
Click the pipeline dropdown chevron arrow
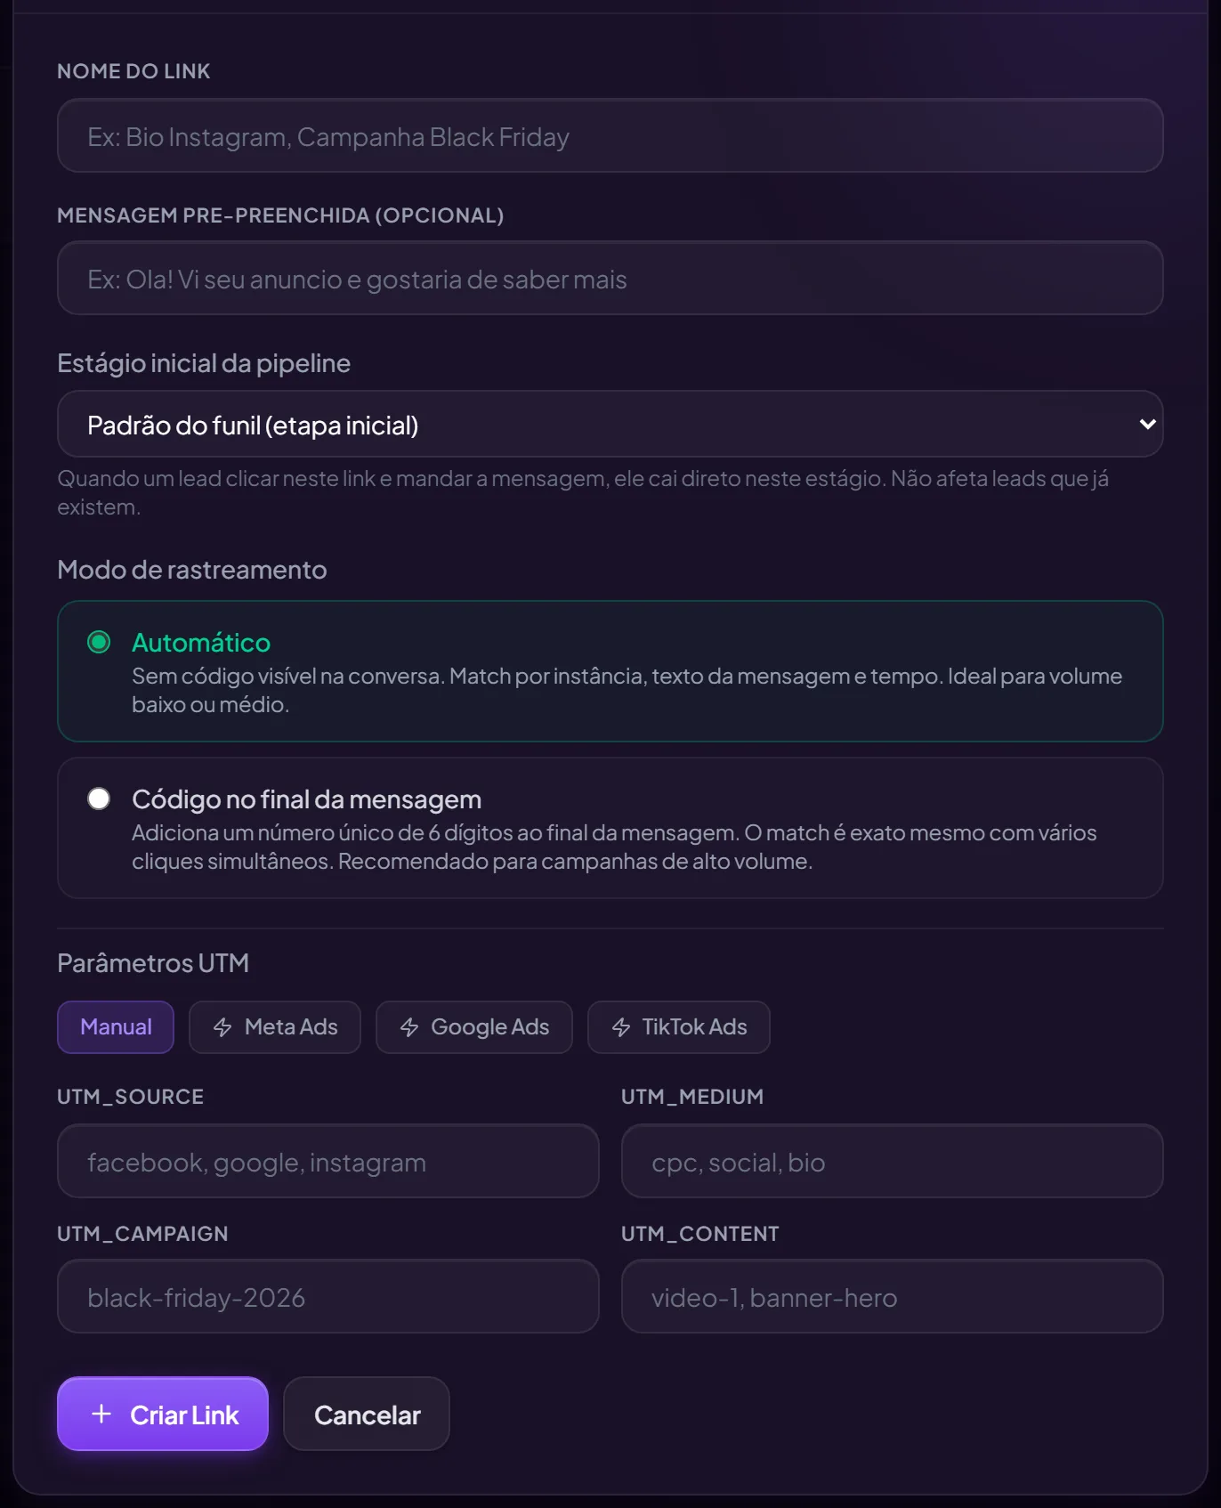[x=1147, y=425]
